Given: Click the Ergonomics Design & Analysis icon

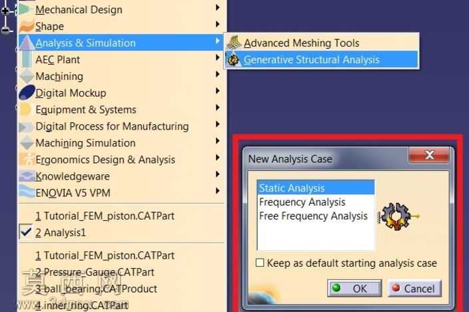Looking at the screenshot, I should (x=27, y=159).
